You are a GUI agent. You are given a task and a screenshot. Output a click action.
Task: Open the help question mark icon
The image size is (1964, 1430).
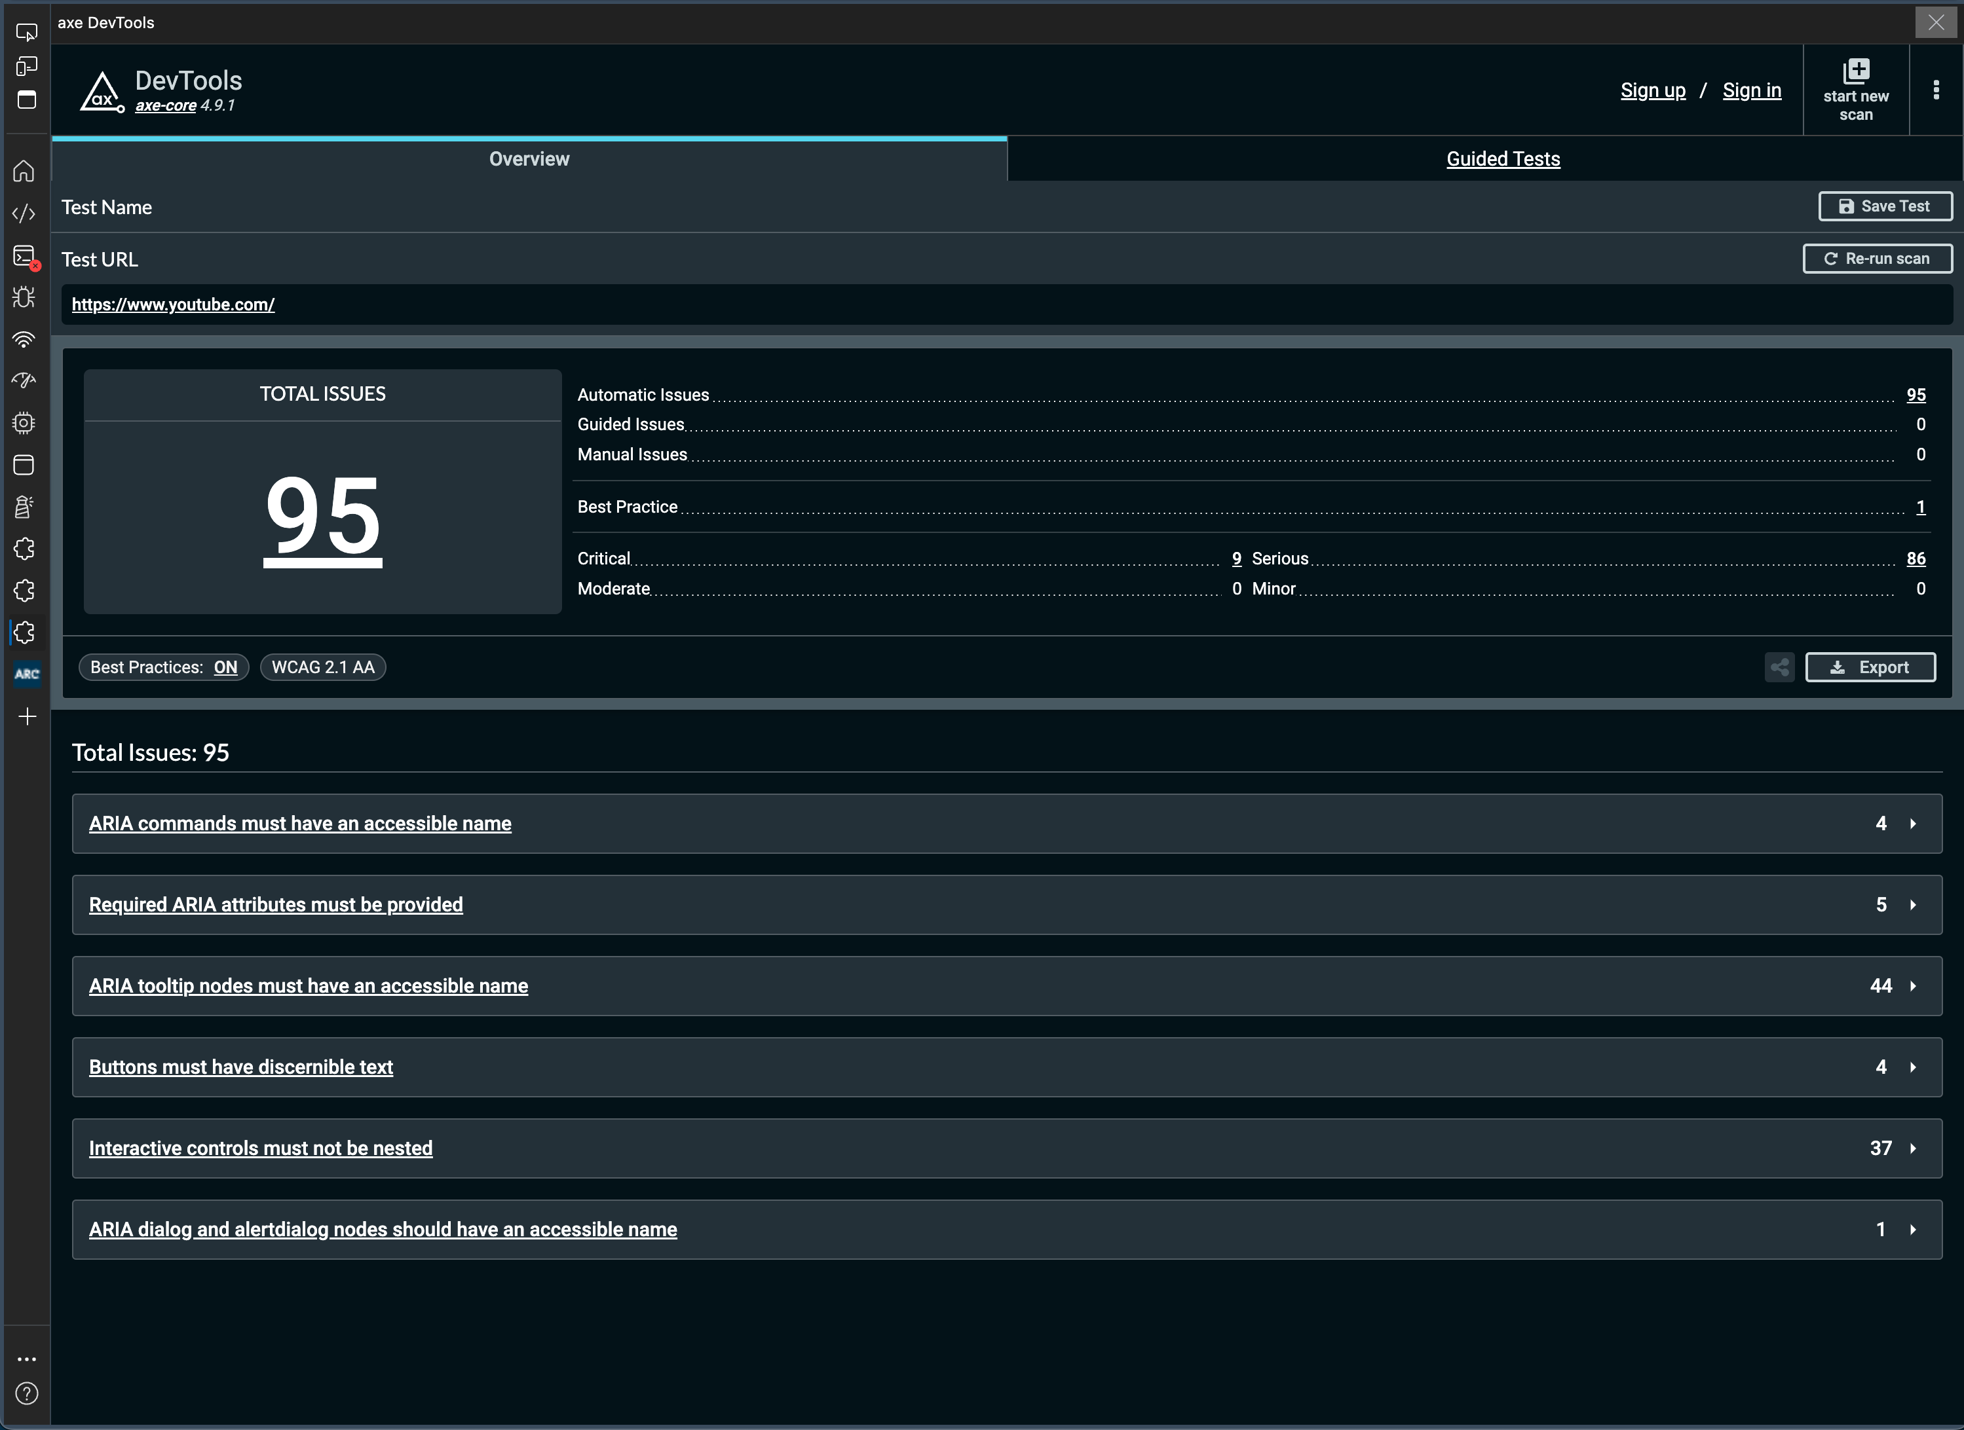[x=27, y=1393]
